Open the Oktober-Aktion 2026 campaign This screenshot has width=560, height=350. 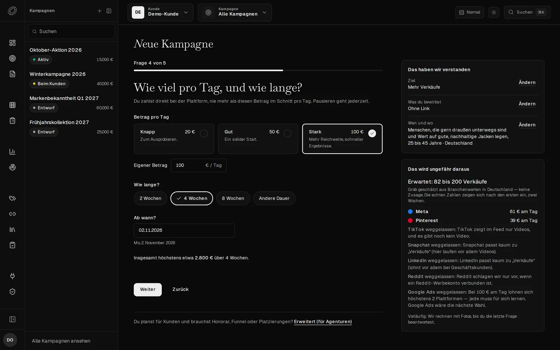click(71, 55)
